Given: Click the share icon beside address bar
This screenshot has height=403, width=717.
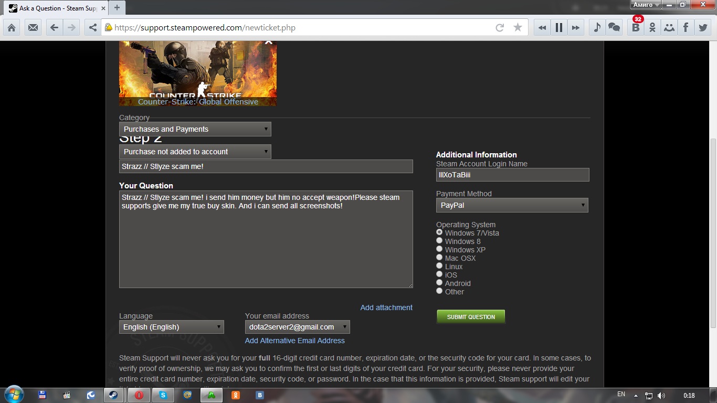Looking at the screenshot, I should click(x=93, y=28).
